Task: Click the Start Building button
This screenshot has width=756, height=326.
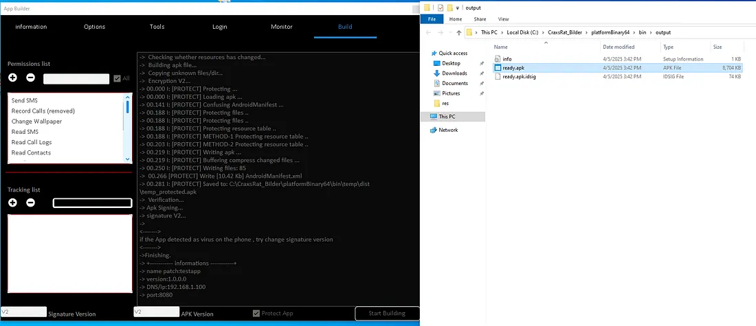Action: coord(387,314)
